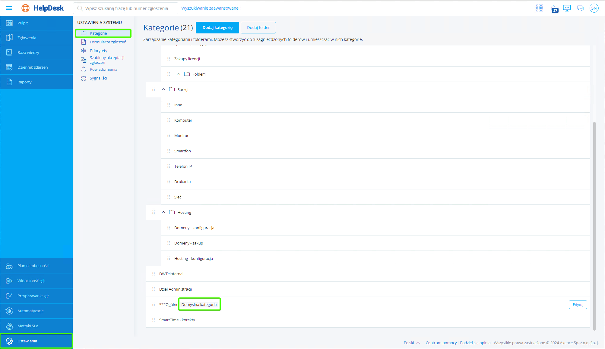The image size is (605, 349).
Task: Select Widoczność zgl. option
Action: pyautogui.click(x=31, y=280)
